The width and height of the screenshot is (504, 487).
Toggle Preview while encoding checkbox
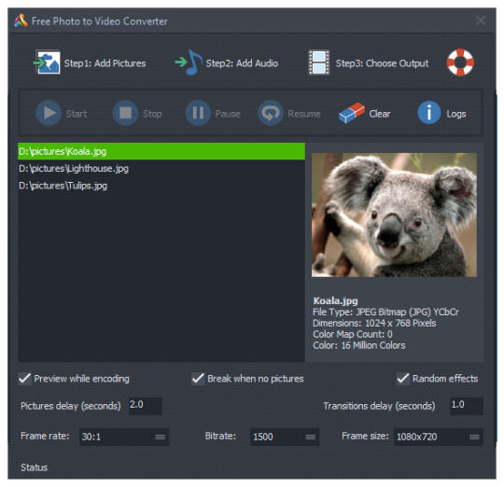[25, 379]
